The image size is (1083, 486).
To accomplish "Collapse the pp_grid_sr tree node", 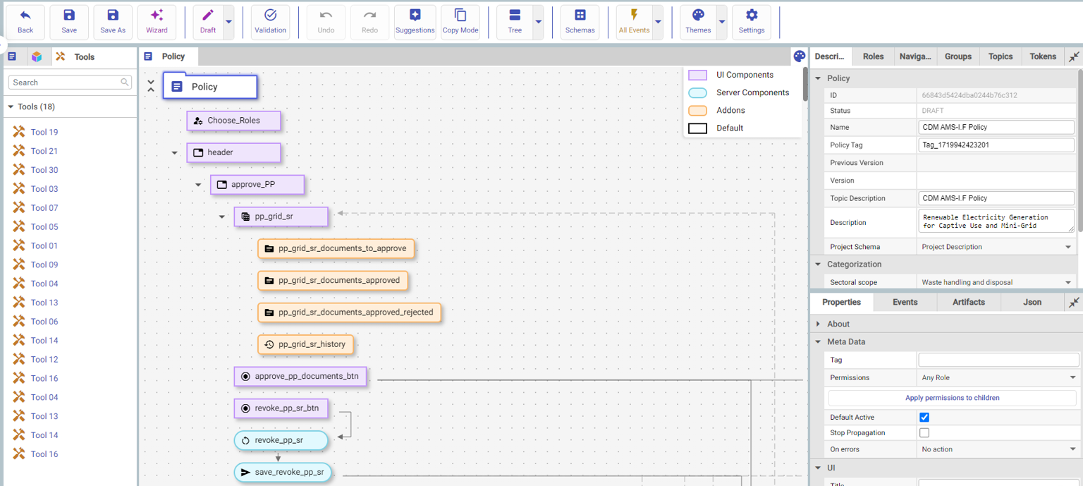I will [222, 217].
